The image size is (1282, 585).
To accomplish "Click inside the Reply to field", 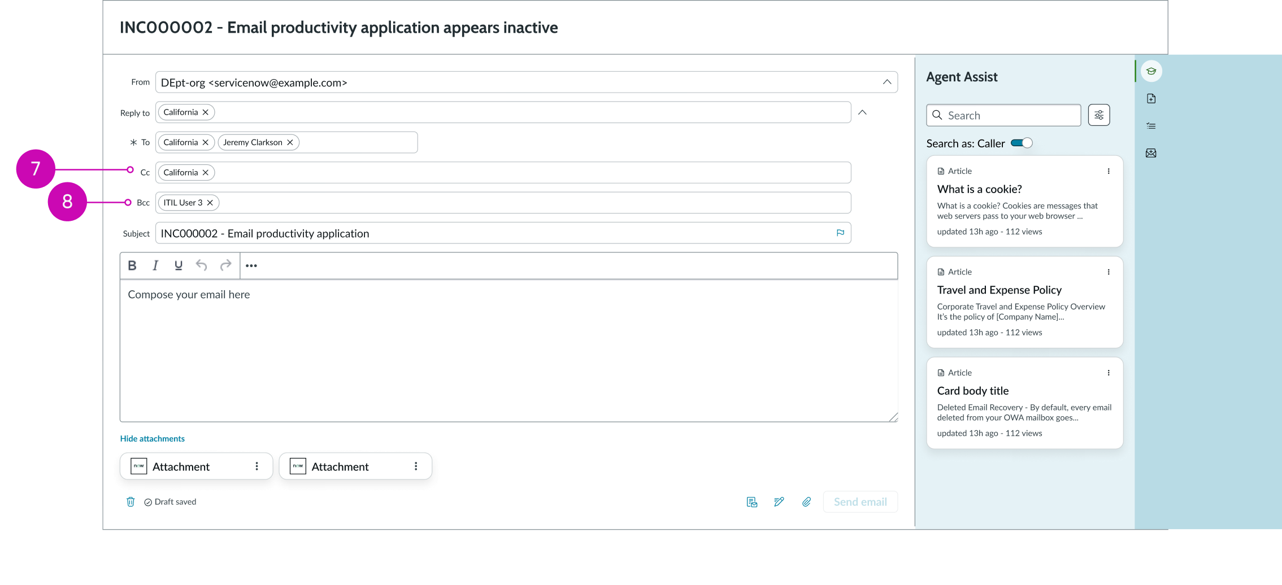I will coord(503,112).
